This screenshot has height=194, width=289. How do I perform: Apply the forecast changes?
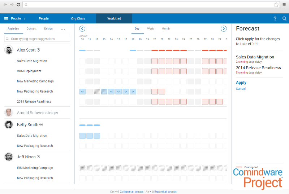pos(241,83)
